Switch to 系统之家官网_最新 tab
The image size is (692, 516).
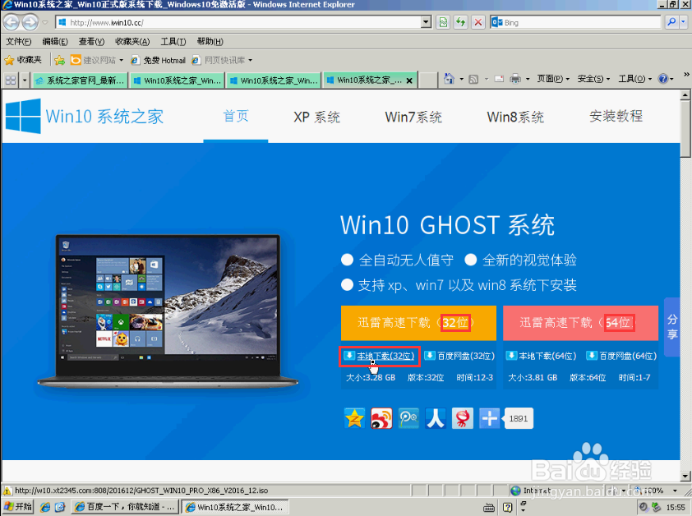(x=81, y=81)
